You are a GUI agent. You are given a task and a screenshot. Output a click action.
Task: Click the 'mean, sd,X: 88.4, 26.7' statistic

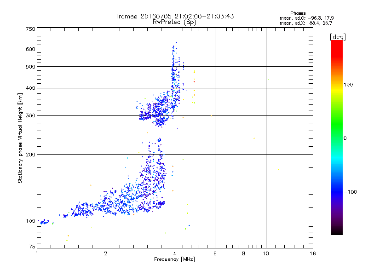(x=306, y=23)
